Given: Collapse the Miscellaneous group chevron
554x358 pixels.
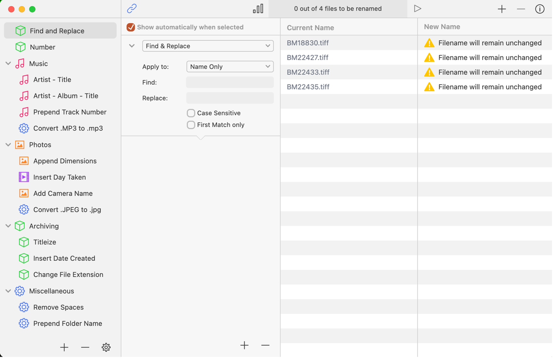Looking at the screenshot, I should click(x=8, y=291).
